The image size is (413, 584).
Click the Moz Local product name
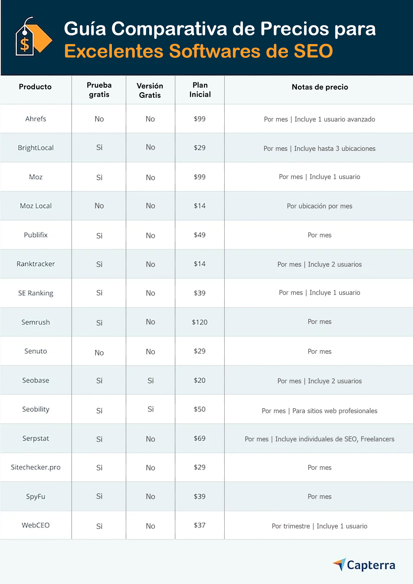pos(36,206)
